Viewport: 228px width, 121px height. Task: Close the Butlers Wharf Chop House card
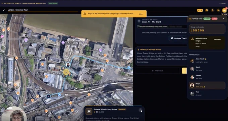coord(140,110)
